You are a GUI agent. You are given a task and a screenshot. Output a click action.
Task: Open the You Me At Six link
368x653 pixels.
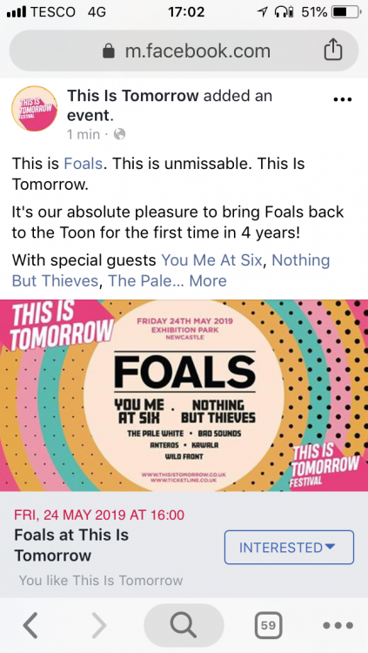(212, 260)
